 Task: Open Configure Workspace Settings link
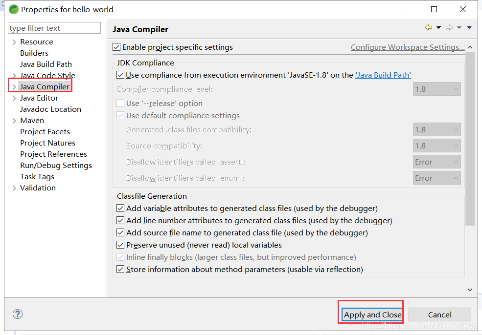(x=408, y=47)
